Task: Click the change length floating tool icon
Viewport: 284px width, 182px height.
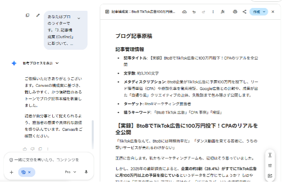Action: pos(270,155)
